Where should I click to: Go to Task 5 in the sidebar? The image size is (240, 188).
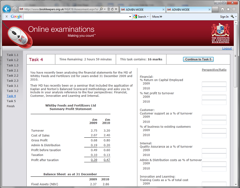(11, 101)
